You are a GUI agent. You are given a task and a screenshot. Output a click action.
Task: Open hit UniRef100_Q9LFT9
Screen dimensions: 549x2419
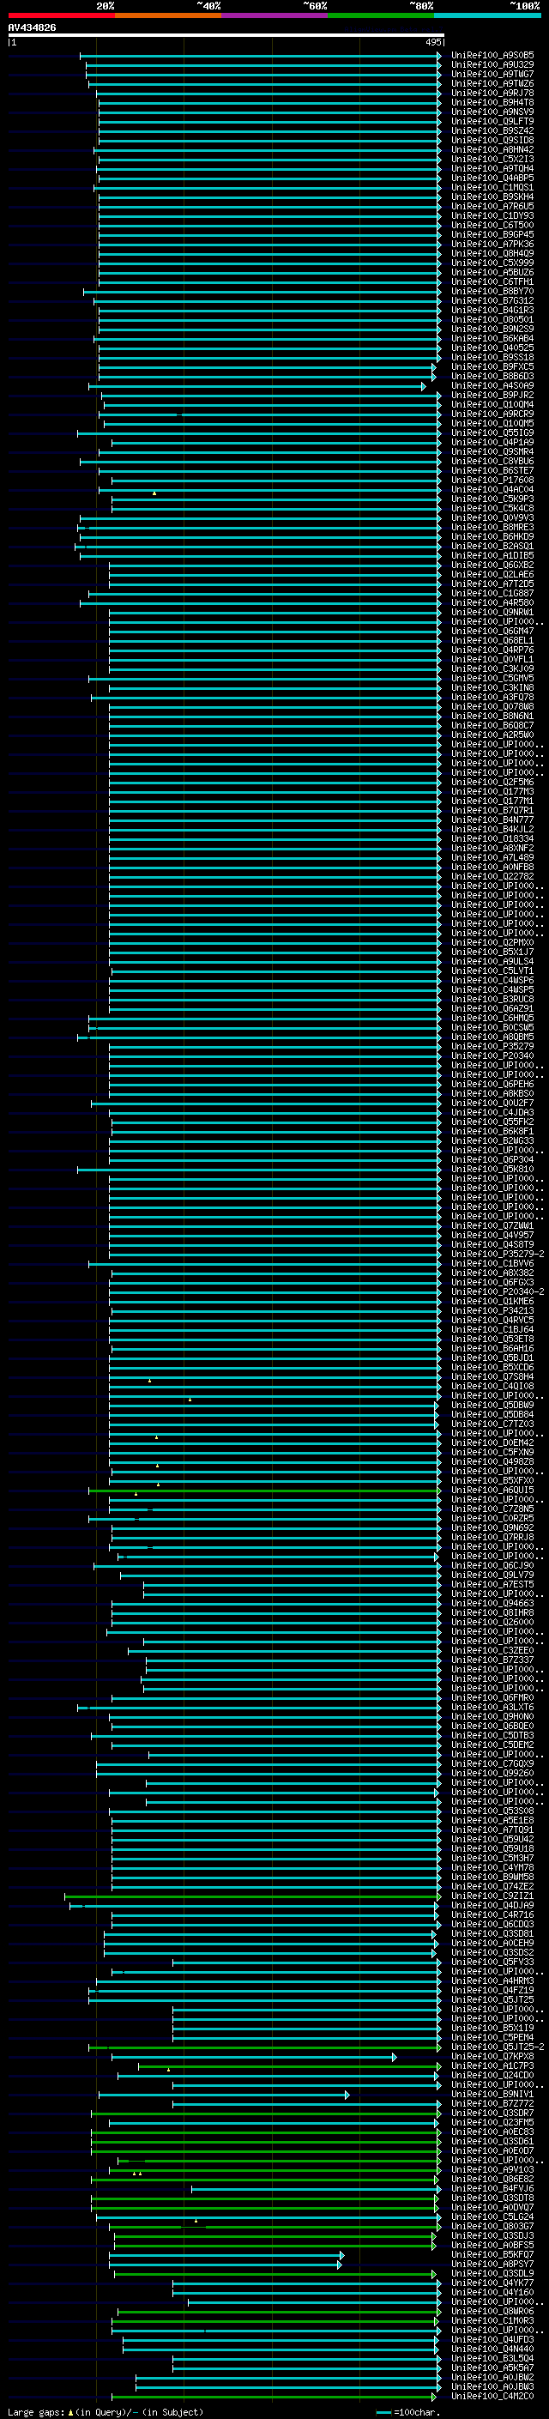492,121
